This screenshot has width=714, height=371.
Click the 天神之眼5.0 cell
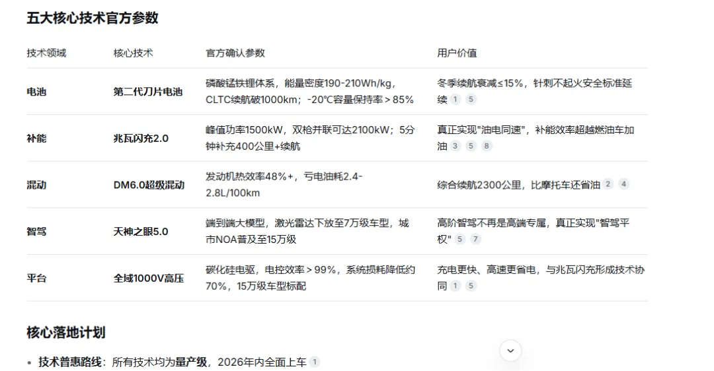click(x=141, y=232)
